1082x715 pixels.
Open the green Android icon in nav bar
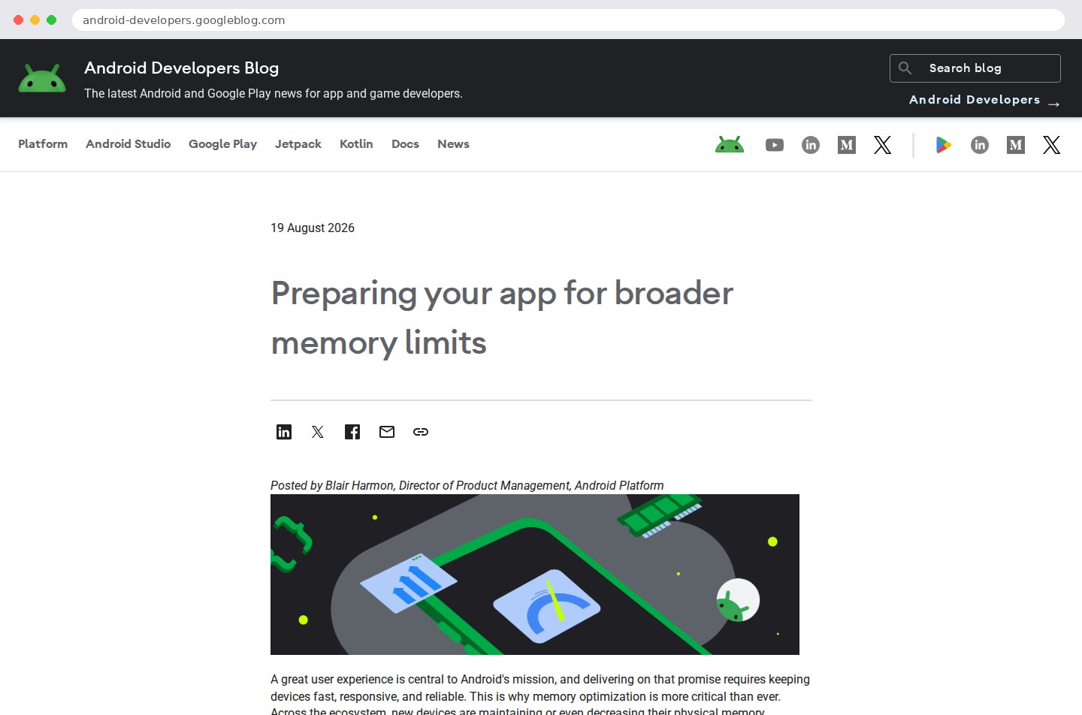pos(730,144)
